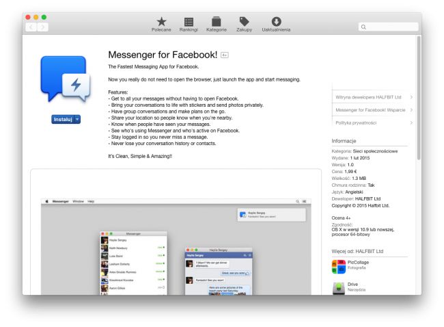This screenshot has width=444, height=327.
Task: Open the Zakupy purchases tab
Action: tap(244, 25)
